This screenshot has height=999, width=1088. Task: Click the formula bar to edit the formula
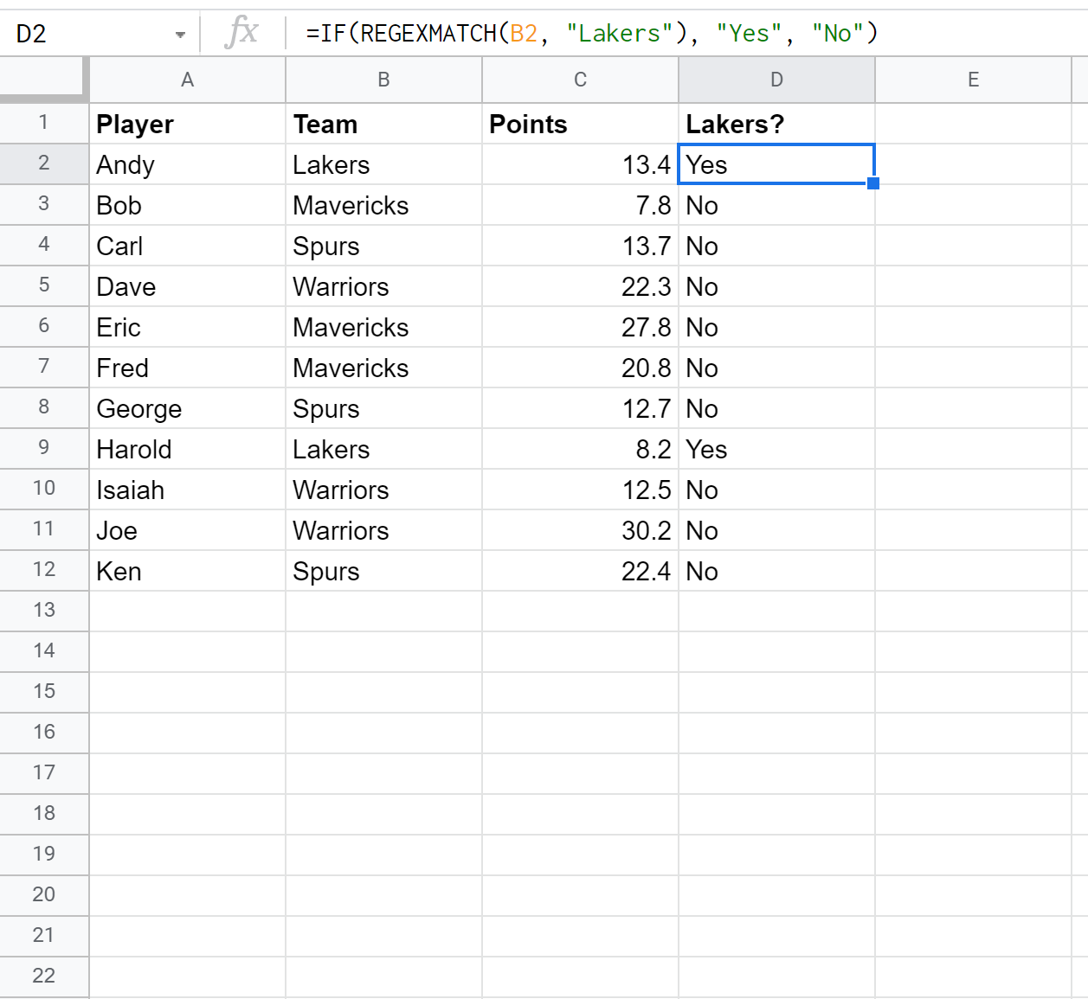point(606,33)
